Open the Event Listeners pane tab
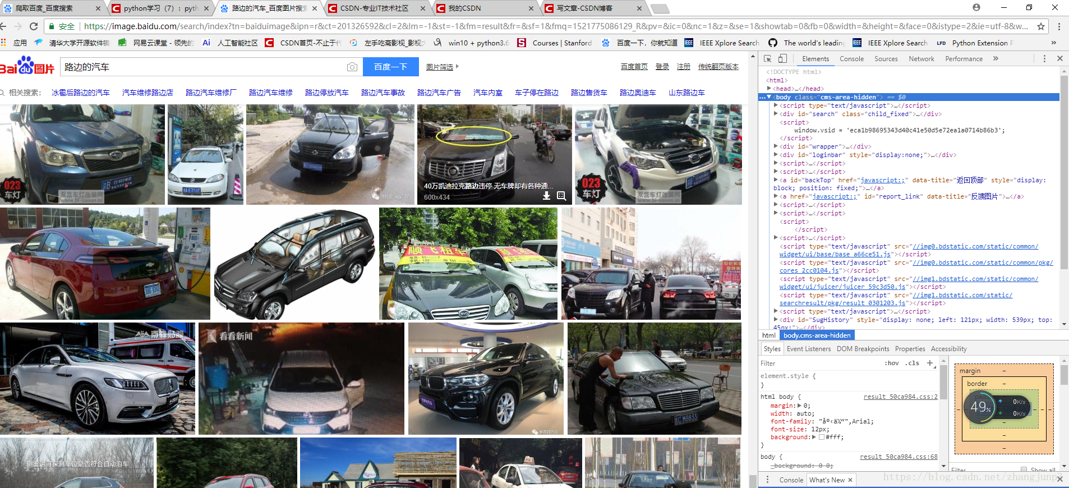Viewport: 1069px width, 488px height. point(809,349)
